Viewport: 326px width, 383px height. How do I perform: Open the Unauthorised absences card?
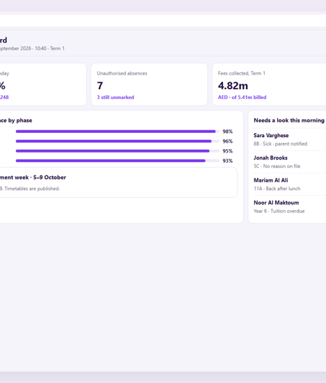tap(149, 84)
